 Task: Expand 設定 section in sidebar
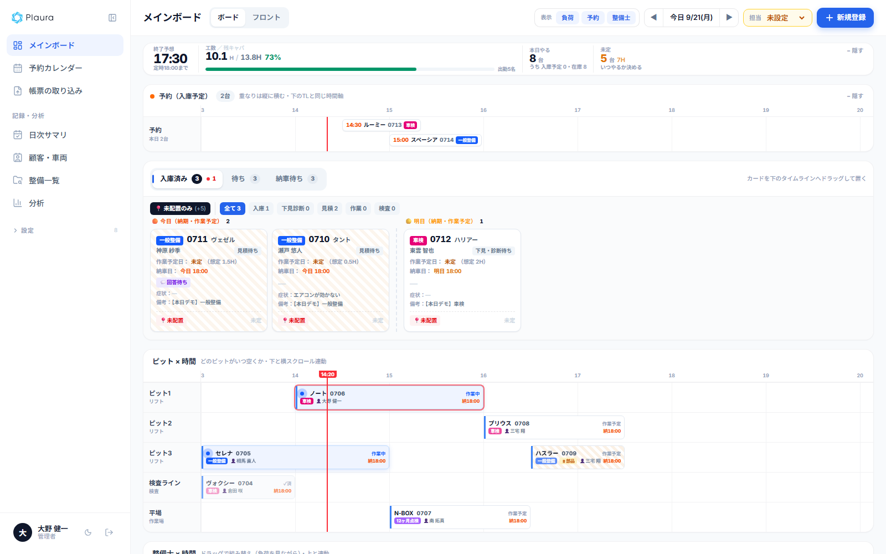(65, 230)
